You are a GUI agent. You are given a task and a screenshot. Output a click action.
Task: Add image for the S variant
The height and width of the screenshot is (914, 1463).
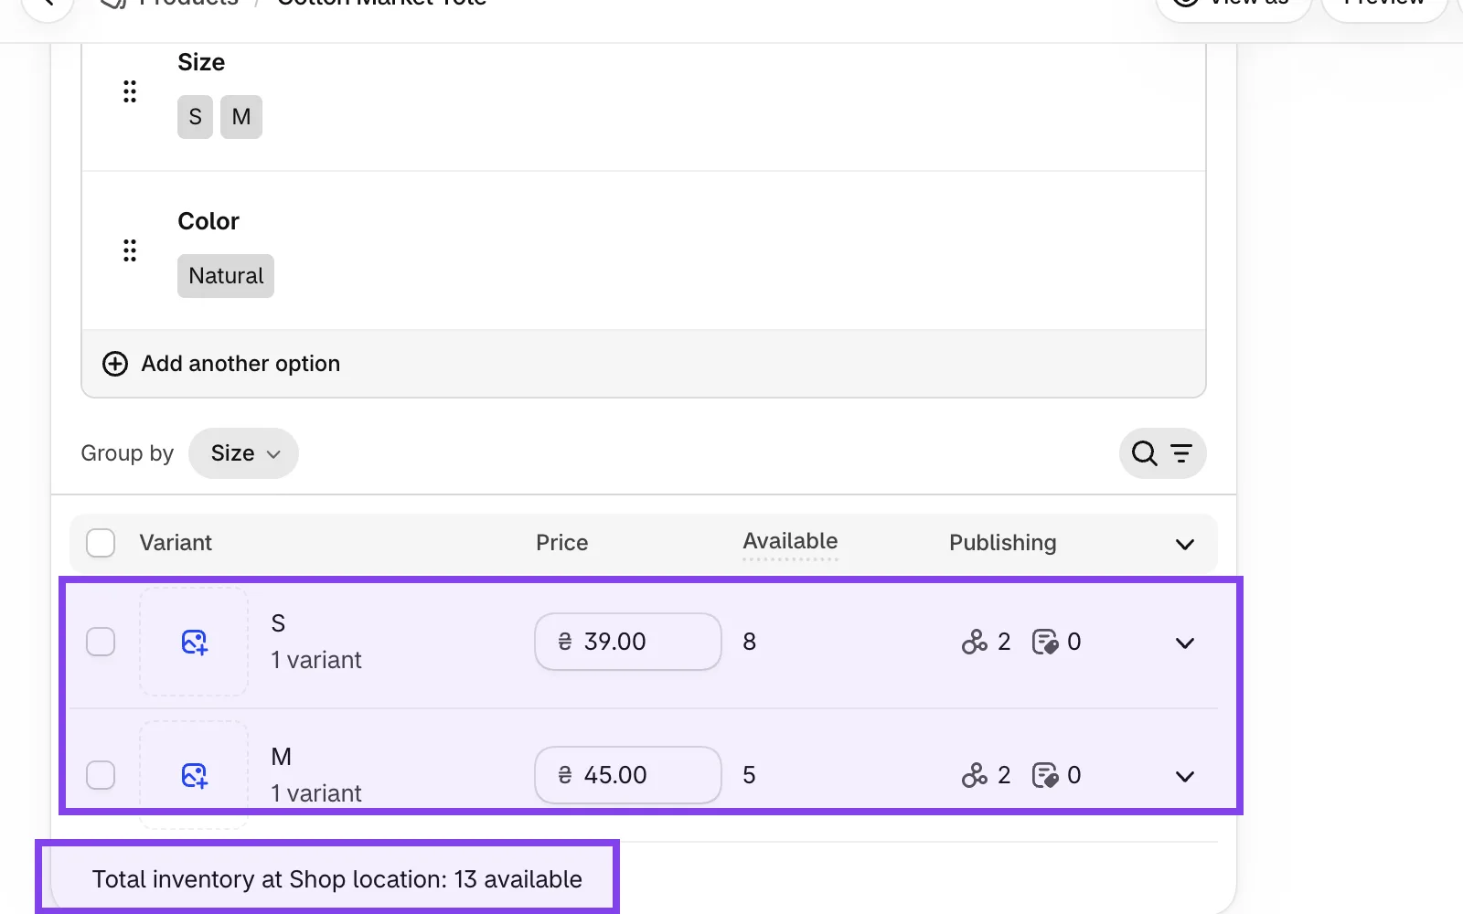(194, 642)
